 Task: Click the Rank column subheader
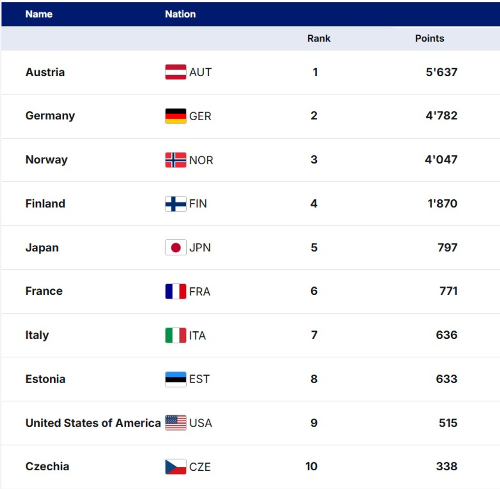click(x=319, y=38)
